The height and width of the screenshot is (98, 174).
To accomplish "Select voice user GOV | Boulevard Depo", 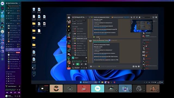I will click(x=14, y=59).
